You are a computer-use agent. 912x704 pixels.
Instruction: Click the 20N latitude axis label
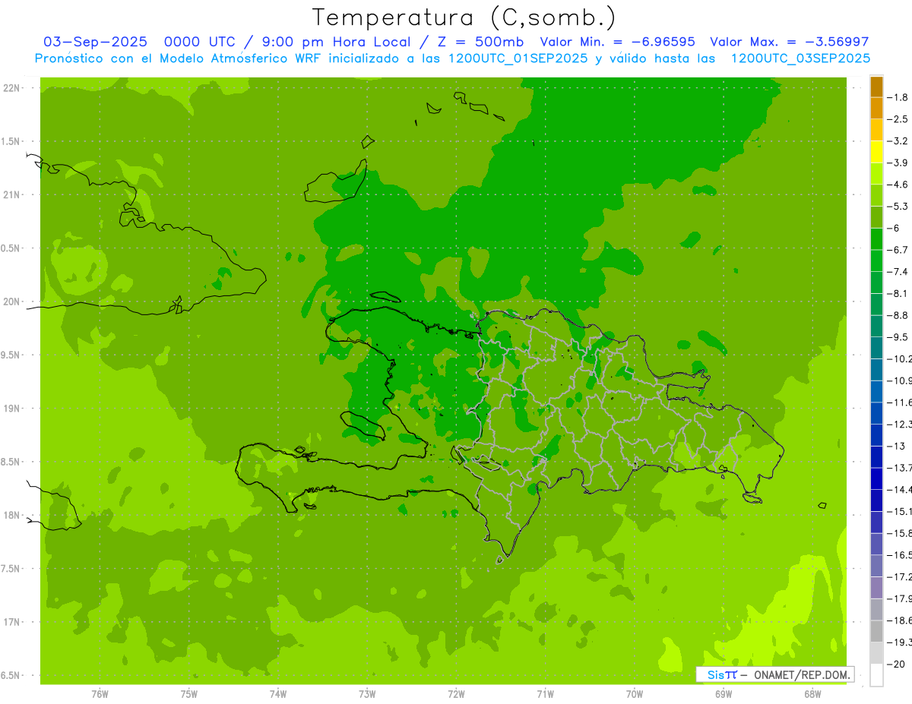11,301
